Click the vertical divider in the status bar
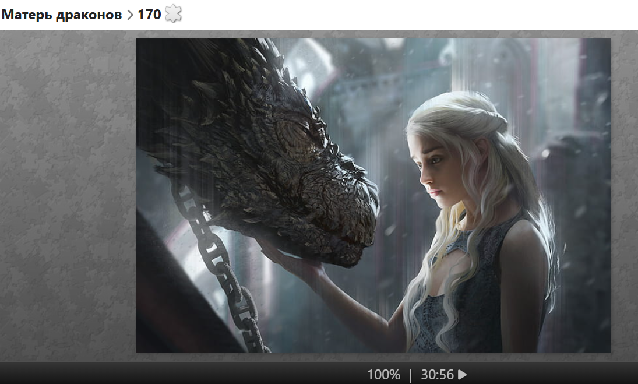 (410, 375)
